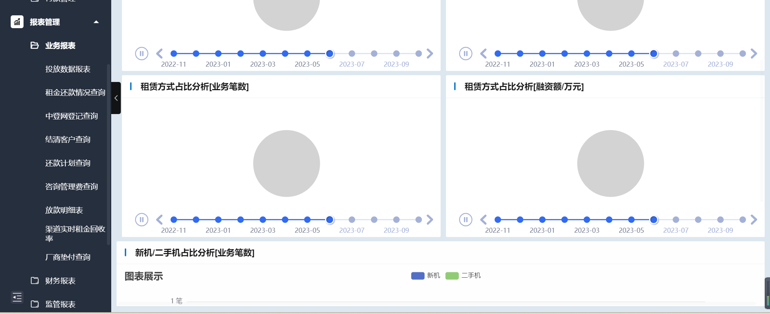Image resolution: width=770 pixels, height=314 pixels.
Task: Go to next period in top-left timeline
Action: pos(430,53)
